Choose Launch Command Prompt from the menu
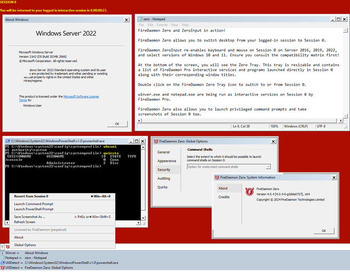 (x=63, y=204)
